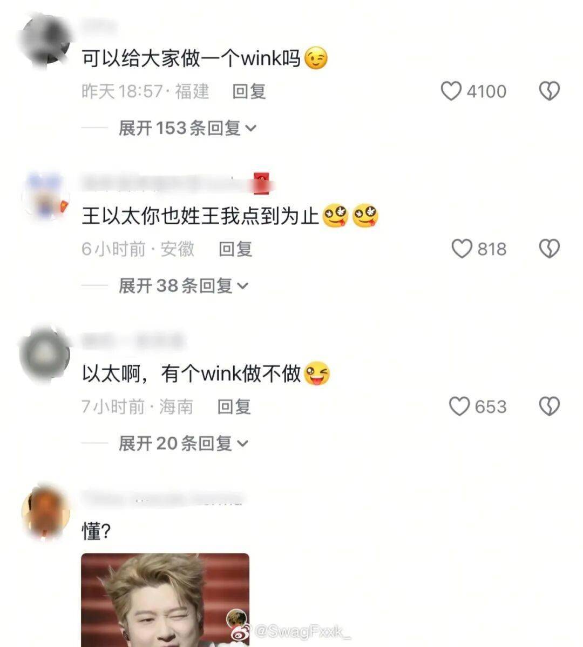Open the first commenter's blurred avatar

pyautogui.click(x=45, y=40)
